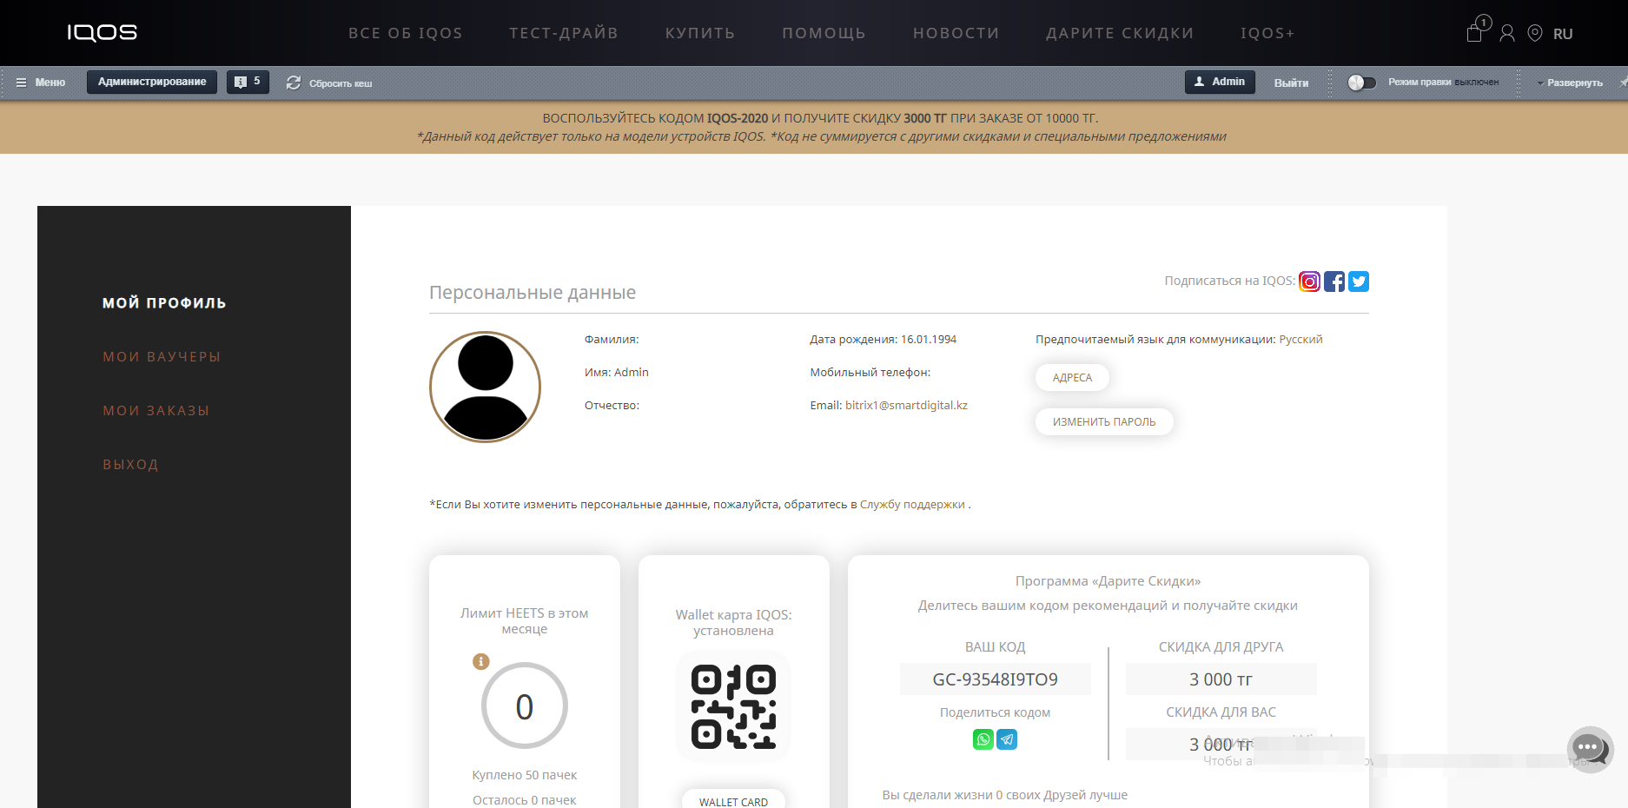Open the user account icon in header

[1507, 33]
